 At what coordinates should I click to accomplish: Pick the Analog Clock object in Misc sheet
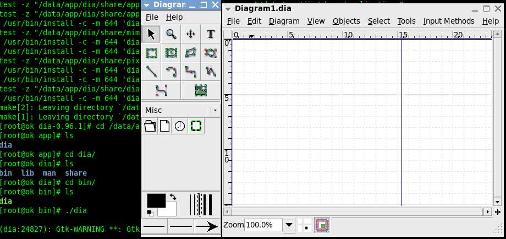(x=180, y=126)
